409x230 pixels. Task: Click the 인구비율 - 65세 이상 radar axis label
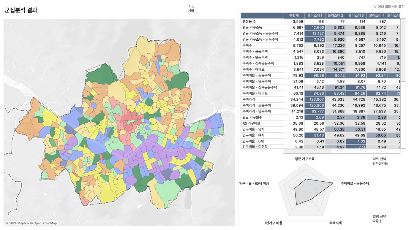click(254, 184)
